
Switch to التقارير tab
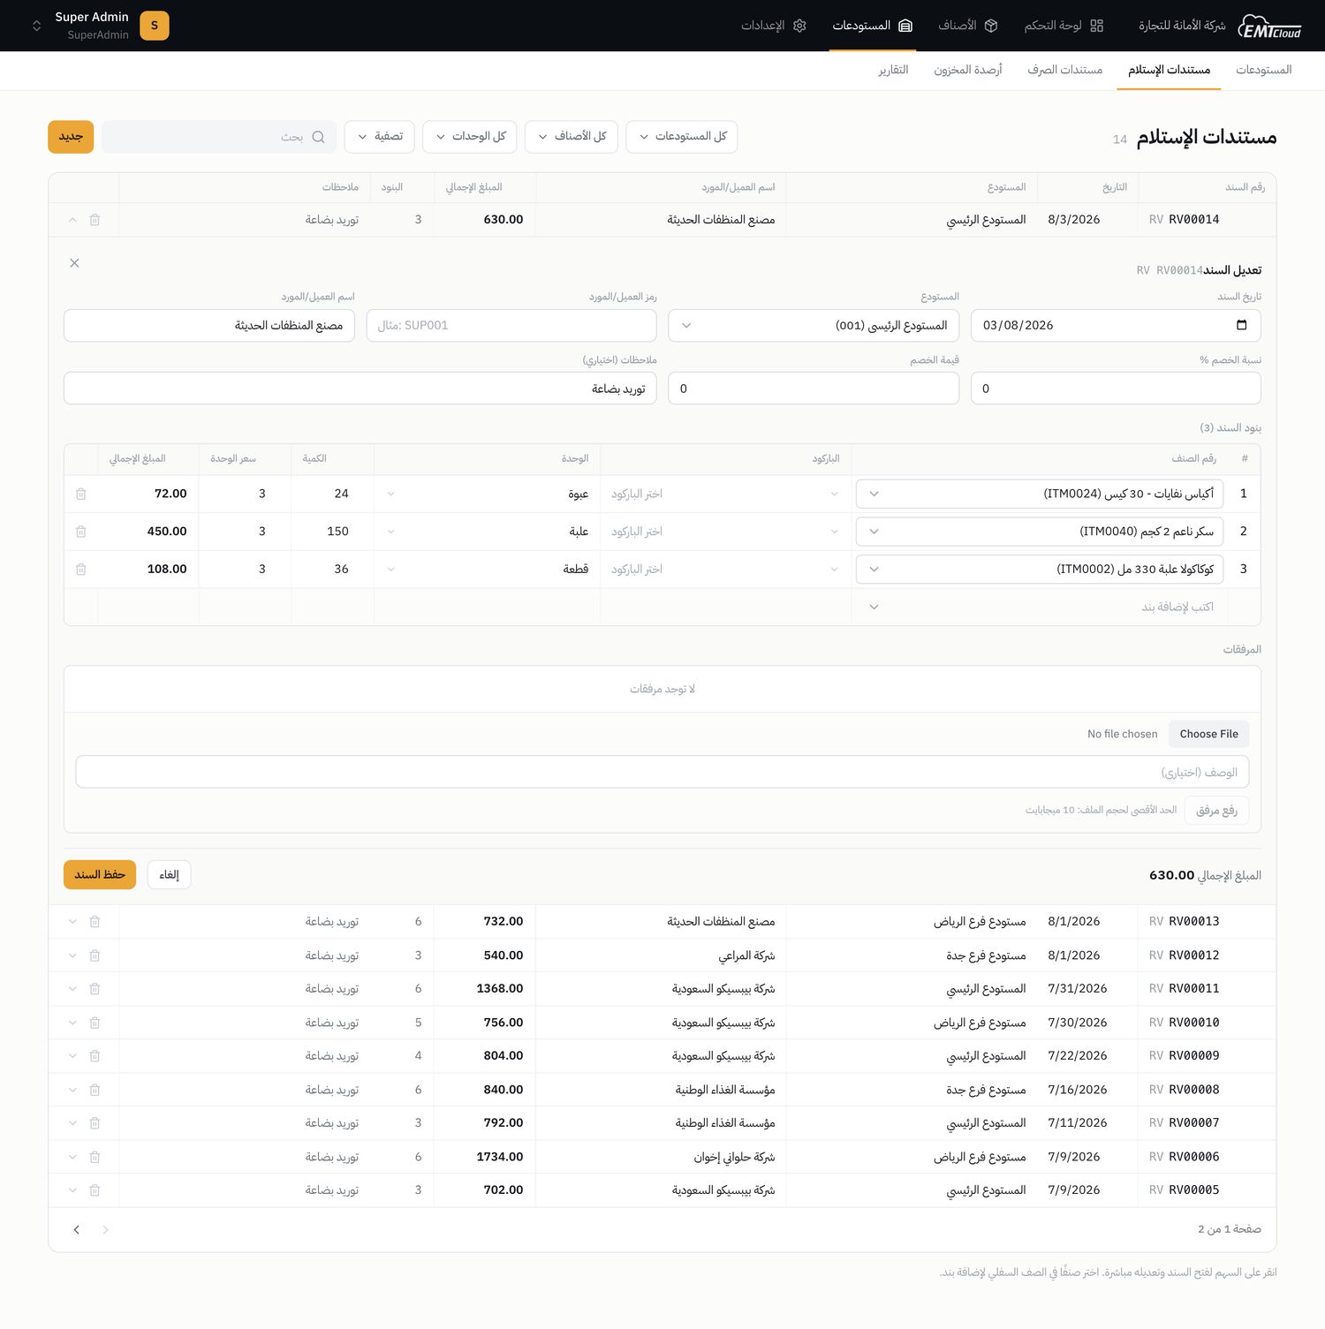893,70
